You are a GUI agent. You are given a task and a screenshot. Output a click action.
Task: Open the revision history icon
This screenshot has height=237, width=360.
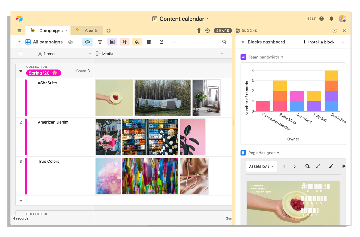207,31
